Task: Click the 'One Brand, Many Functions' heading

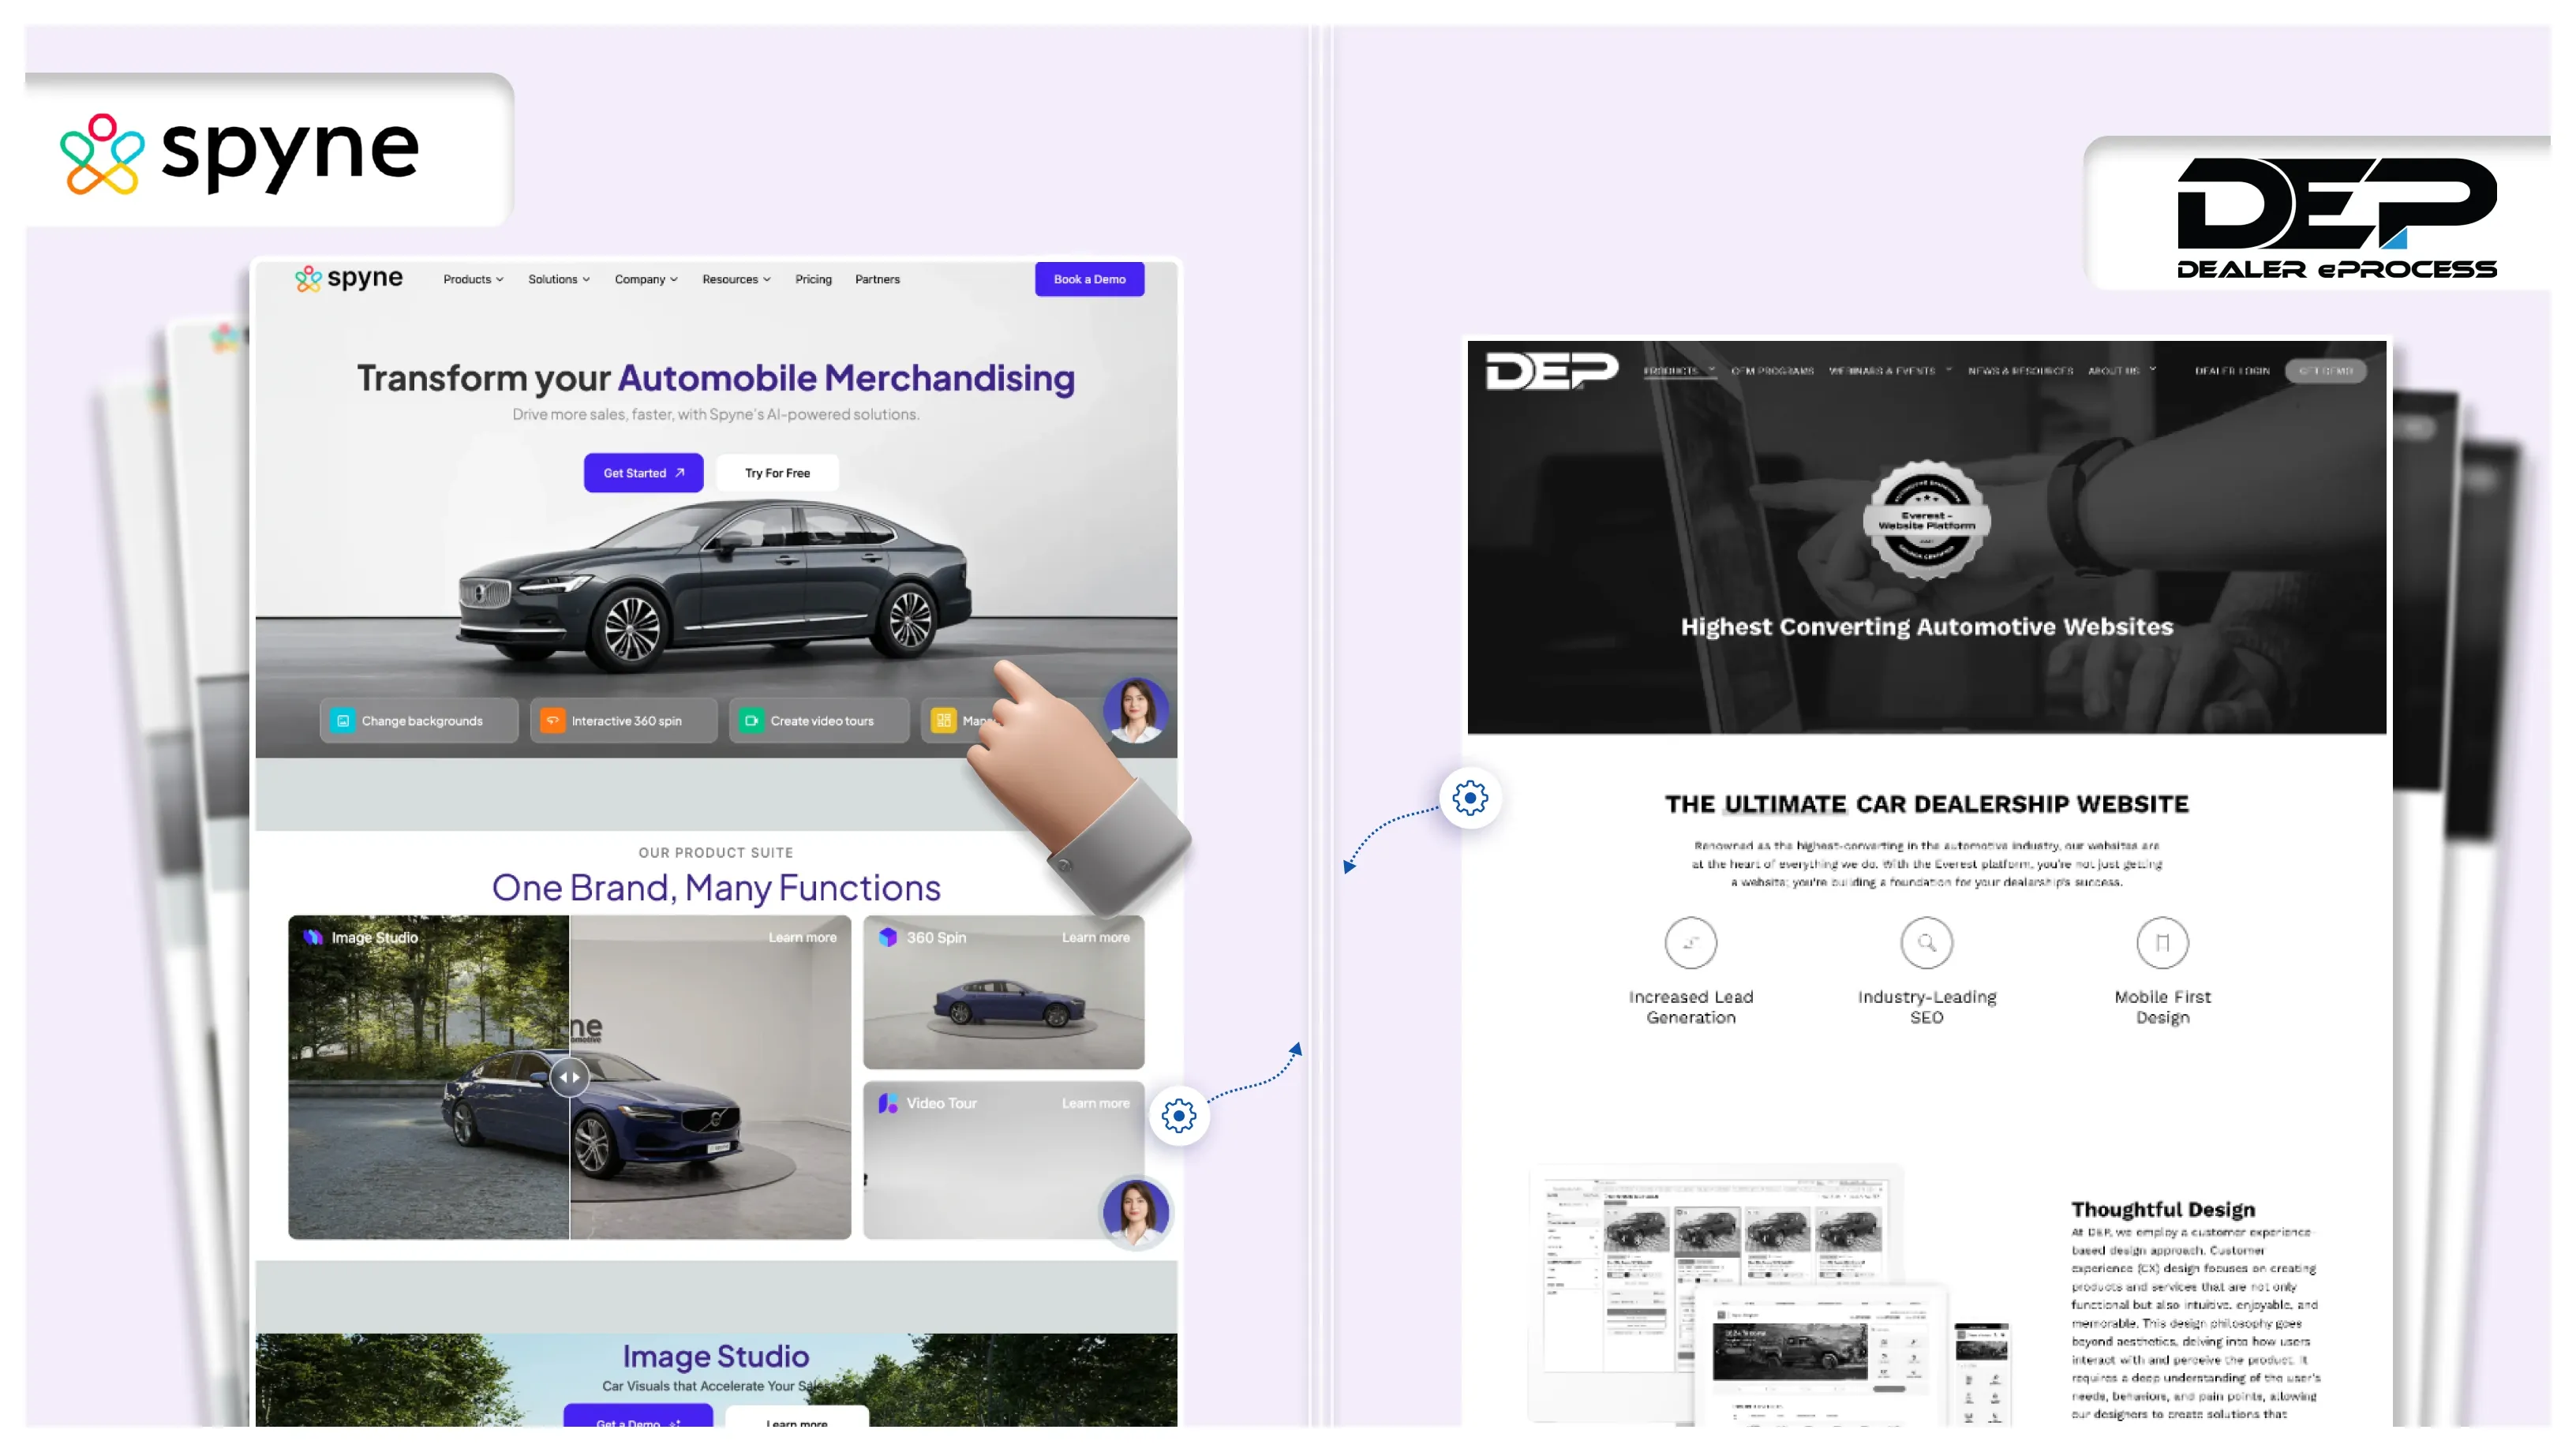Action: [716, 887]
